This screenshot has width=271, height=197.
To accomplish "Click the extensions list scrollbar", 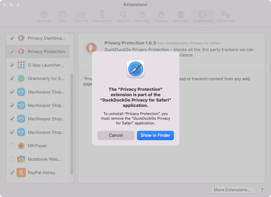I will tap(72, 124).
